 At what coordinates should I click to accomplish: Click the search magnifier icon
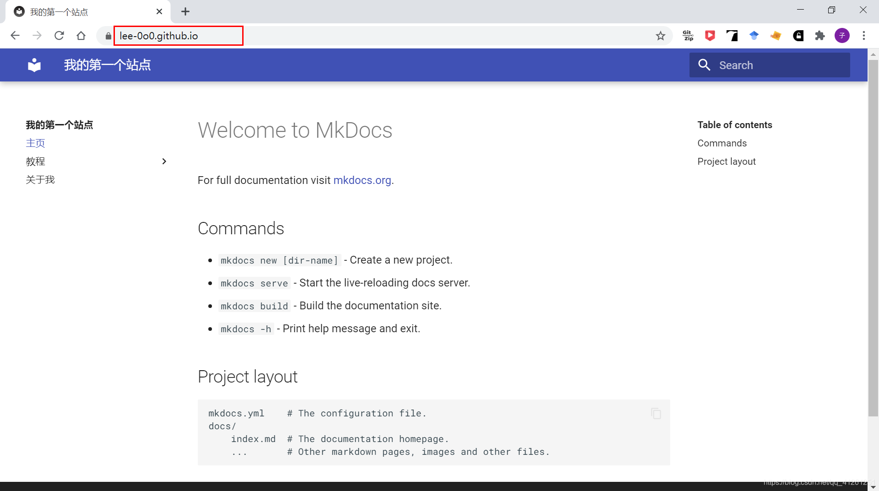click(x=704, y=65)
